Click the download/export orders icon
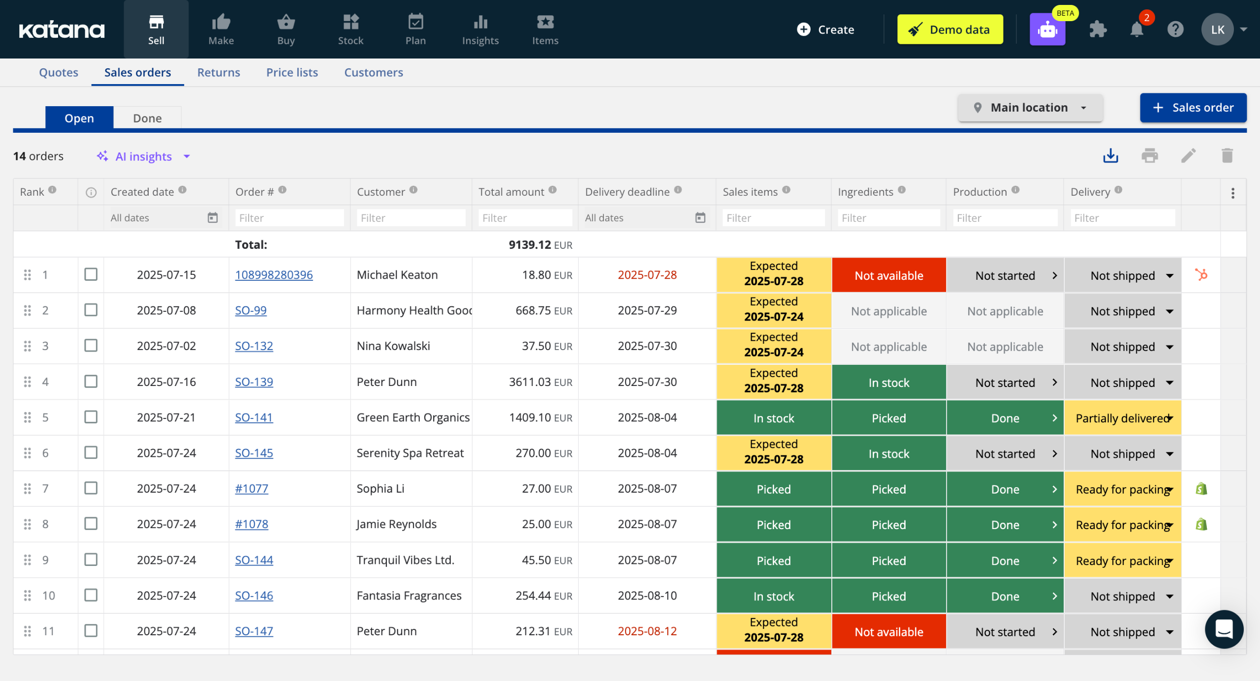 (1110, 156)
